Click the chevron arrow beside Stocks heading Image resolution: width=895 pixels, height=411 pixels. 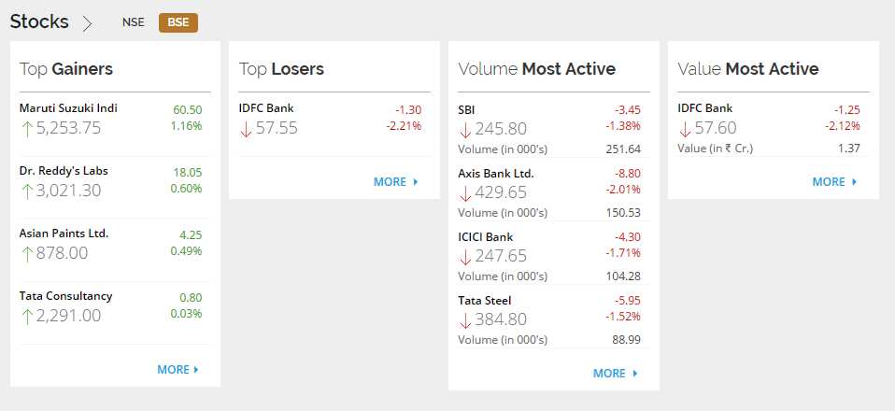point(87,23)
